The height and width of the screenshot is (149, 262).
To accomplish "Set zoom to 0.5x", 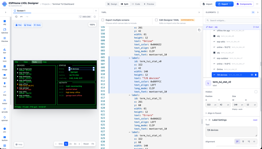I will coord(61,144).
